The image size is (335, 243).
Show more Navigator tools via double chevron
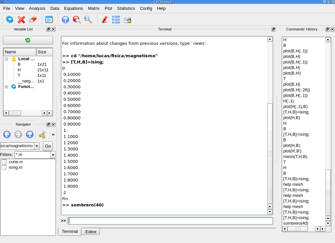(x=53, y=134)
